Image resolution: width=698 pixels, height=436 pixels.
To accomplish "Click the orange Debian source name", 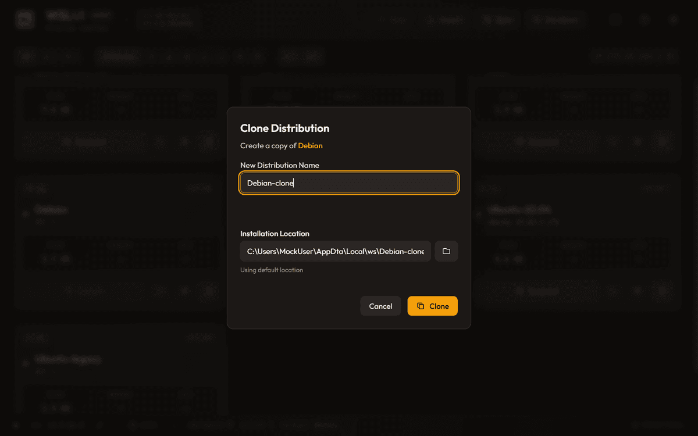I will coord(310,145).
